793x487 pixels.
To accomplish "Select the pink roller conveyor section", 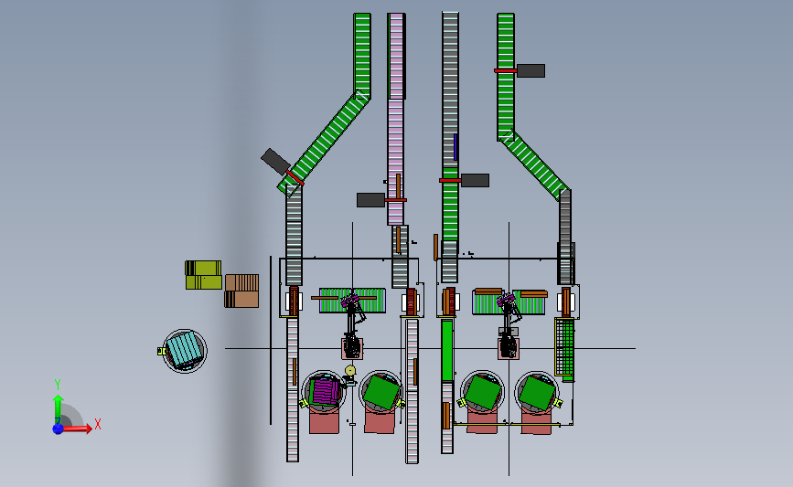I will pos(395,119).
